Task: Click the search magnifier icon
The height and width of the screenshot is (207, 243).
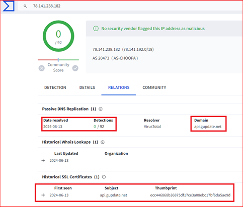Action: point(25,6)
